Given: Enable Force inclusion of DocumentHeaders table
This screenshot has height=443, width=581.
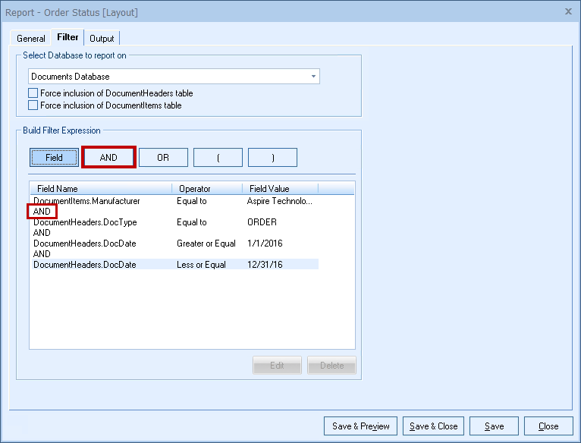Looking at the screenshot, I should [33, 93].
